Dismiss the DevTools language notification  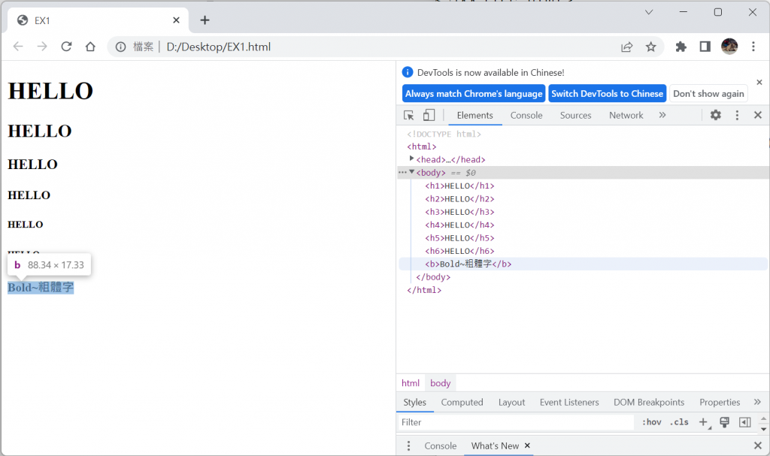point(759,82)
